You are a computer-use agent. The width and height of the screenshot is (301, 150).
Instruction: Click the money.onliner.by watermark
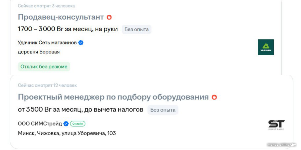point(281,145)
